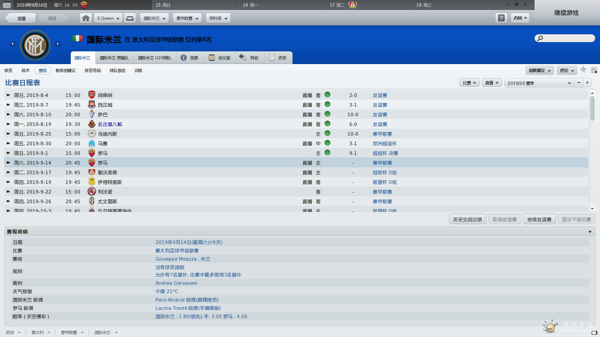Go to previous club with left arrow
The image size is (600, 337).
12,44
